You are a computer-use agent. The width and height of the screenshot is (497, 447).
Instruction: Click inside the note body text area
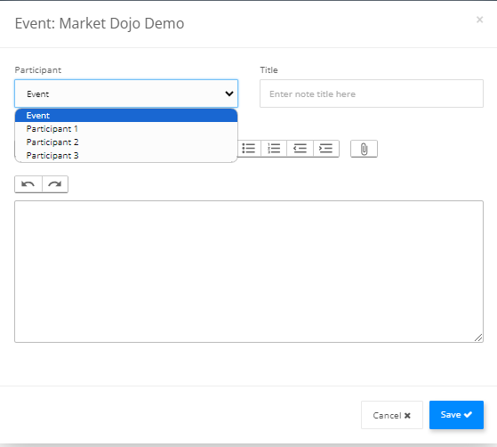(249, 272)
